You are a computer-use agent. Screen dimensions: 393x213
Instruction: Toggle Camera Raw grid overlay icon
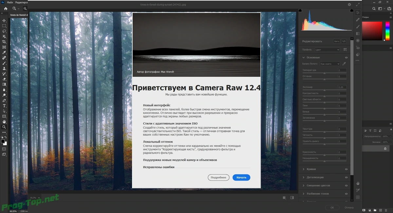[x=358, y=197]
